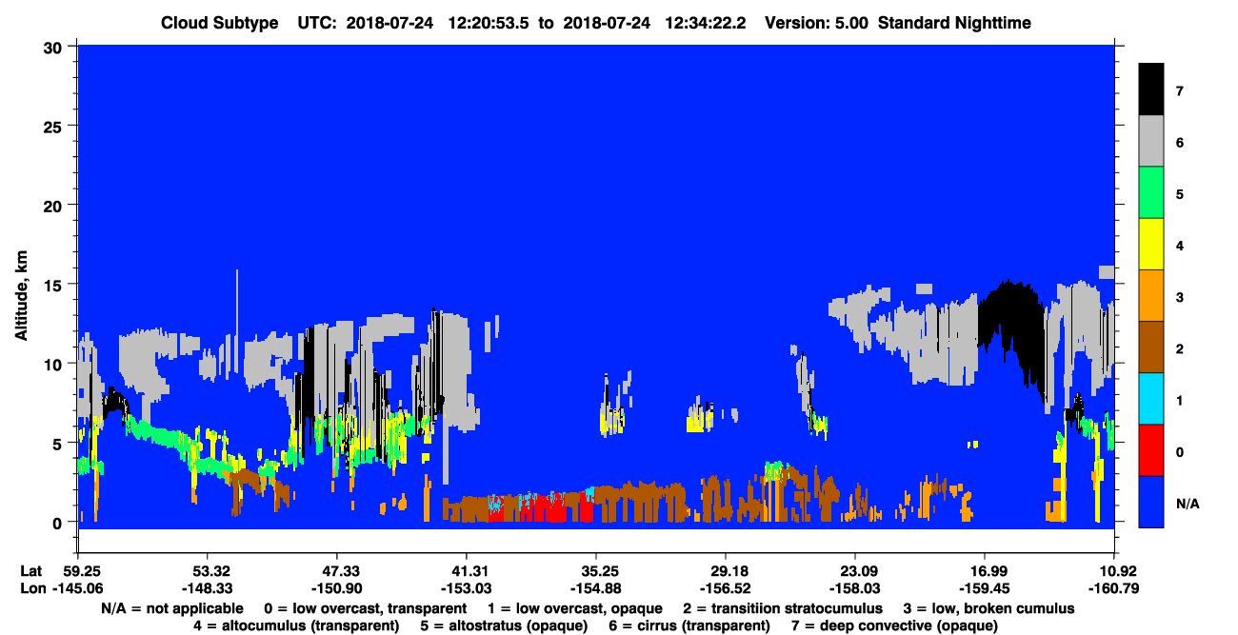Click the 'Lon' row label
Viewport: 1238px width, 635px height.
pos(31,588)
